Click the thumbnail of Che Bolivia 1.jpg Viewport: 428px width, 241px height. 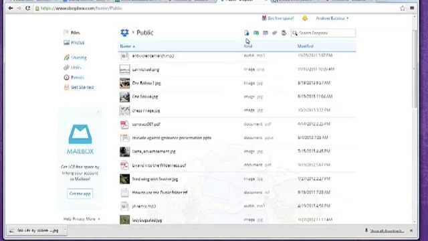click(x=125, y=83)
